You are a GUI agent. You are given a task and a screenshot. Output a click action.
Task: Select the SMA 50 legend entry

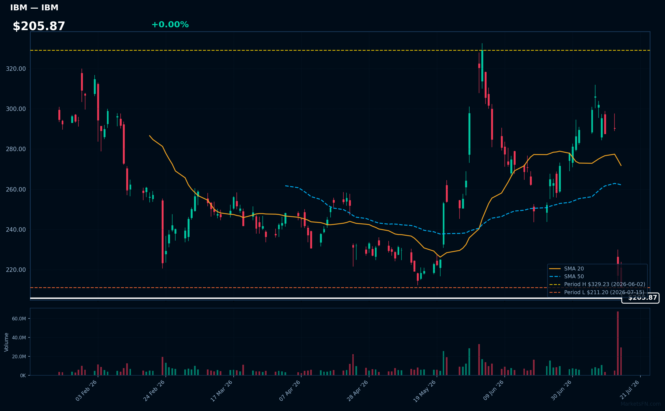pos(566,276)
